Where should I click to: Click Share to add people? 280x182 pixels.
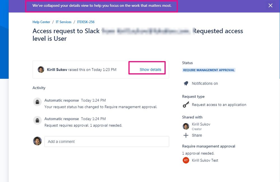[197, 135]
